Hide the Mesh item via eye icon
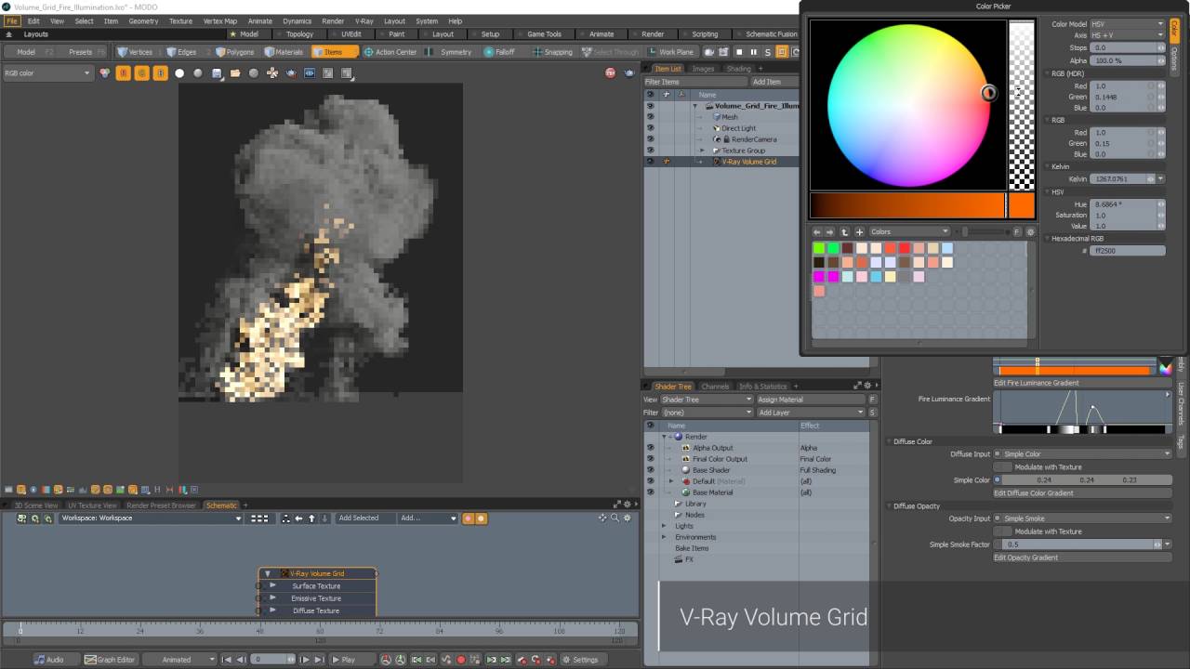The height and width of the screenshot is (669, 1190). (650, 117)
